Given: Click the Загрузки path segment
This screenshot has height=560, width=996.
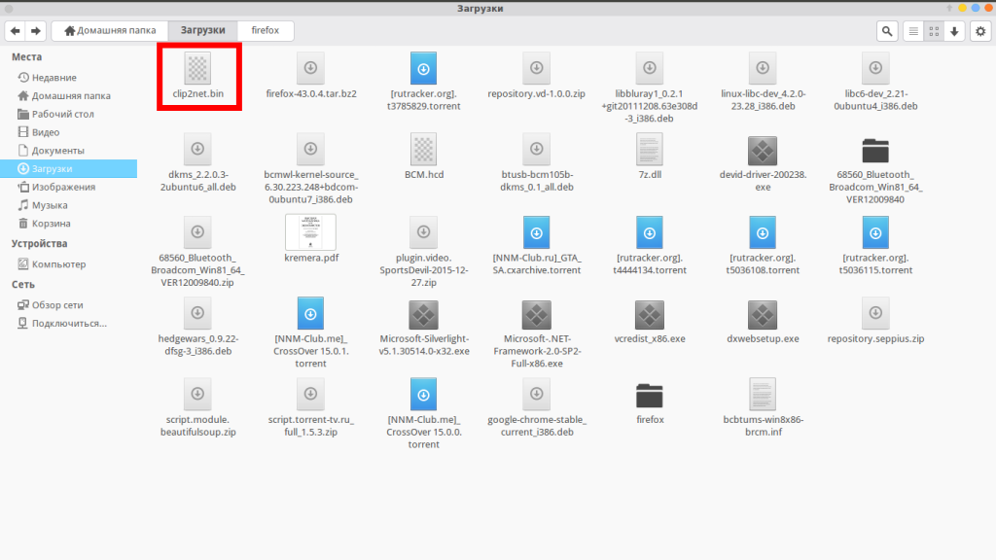Looking at the screenshot, I should pyautogui.click(x=202, y=30).
